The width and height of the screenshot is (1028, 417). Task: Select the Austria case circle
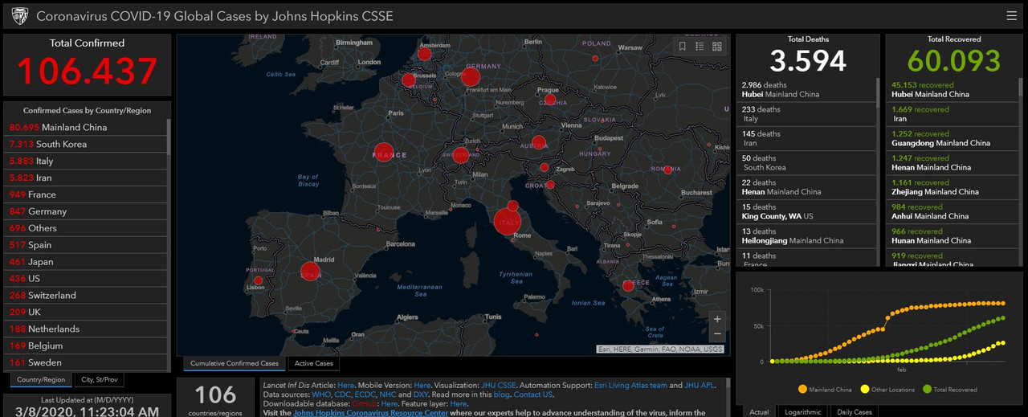tap(538, 143)
